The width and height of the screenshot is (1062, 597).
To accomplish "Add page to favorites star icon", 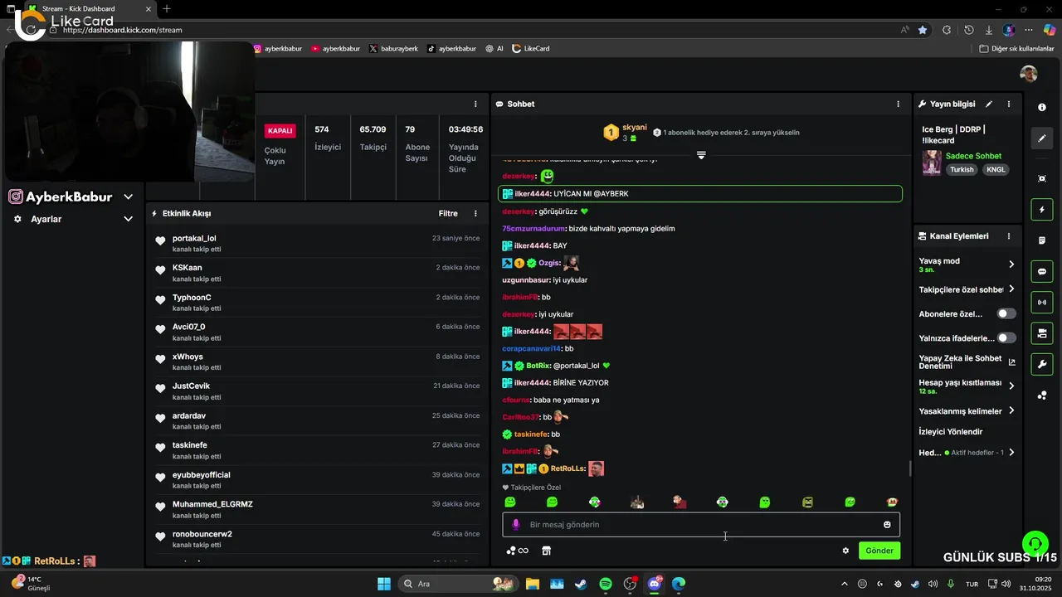I will point(923,30).
